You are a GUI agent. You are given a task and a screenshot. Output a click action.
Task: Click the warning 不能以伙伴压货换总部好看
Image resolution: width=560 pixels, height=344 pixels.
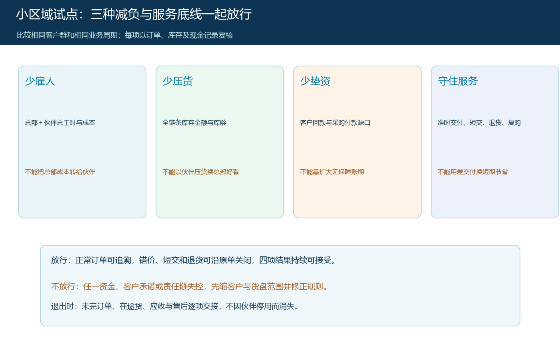(x=201, y=172)
